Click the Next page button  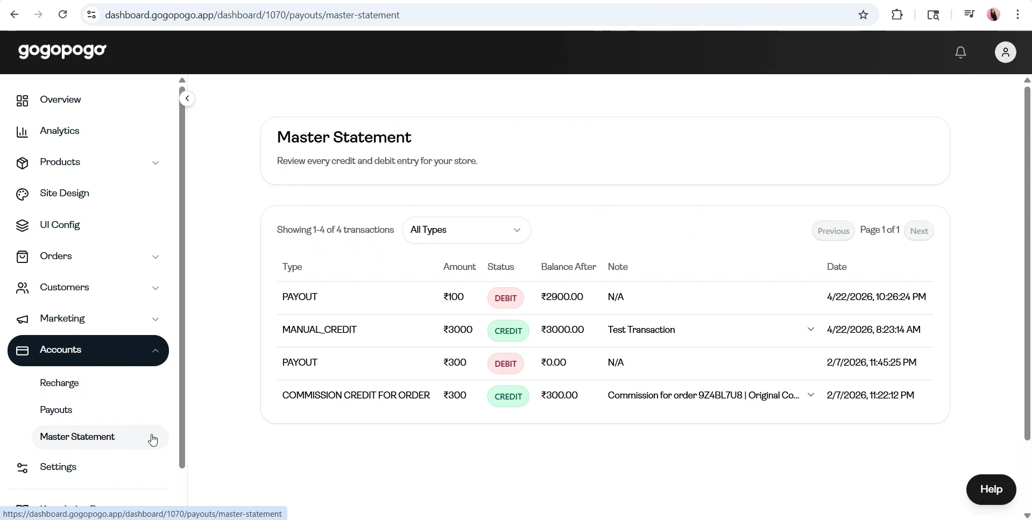(x=918, y=231)
